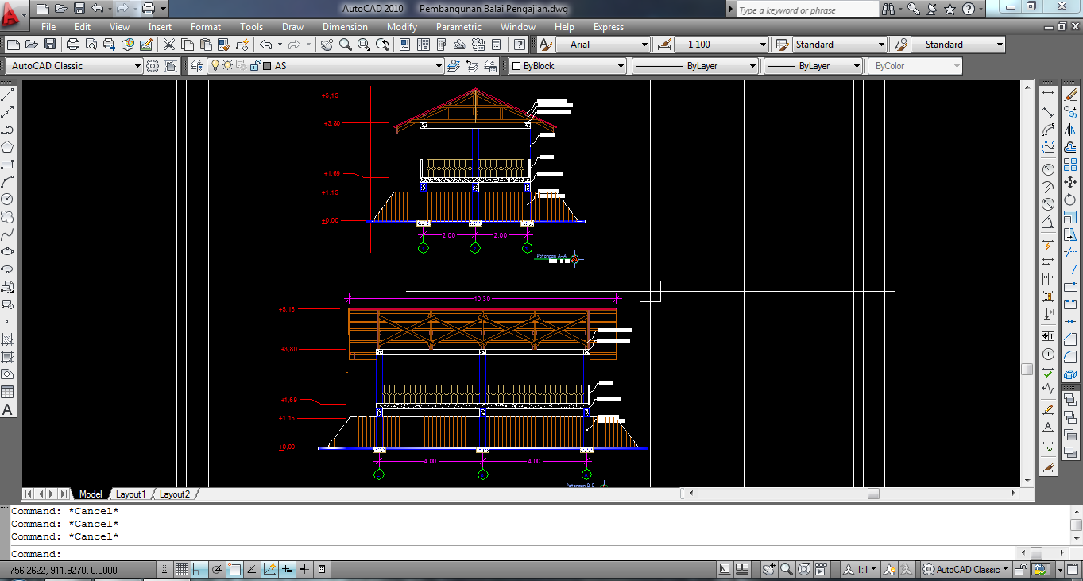This screenshot has width=1083, height=581.
Task: Open the Express menu
Action: [609, 27]
